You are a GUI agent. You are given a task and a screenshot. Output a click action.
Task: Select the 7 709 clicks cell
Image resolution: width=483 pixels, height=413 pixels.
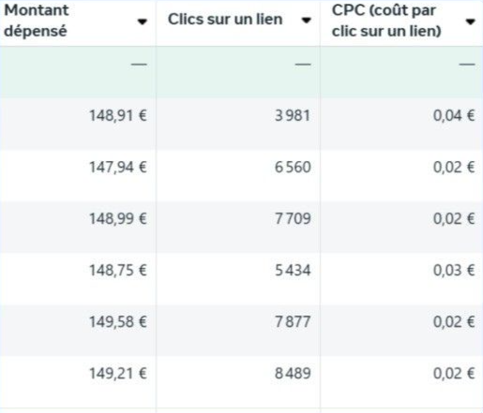tap(293, 219)
